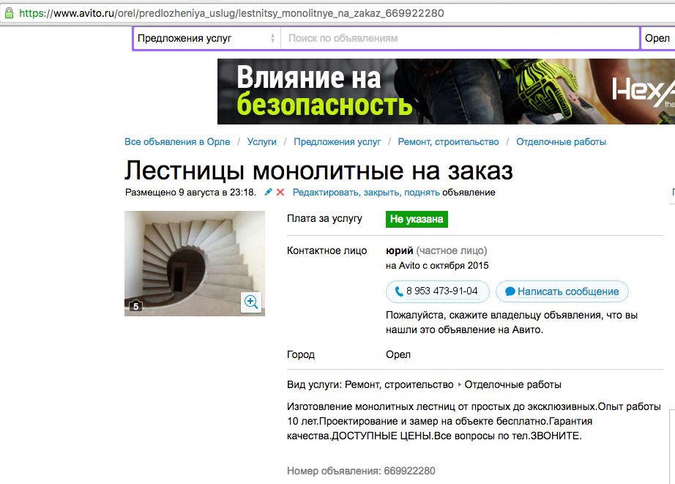Image resolution: width=675 pixels, height=484 pixels.
Task: Click the red X close-listing icon
Action: [280, 192]
